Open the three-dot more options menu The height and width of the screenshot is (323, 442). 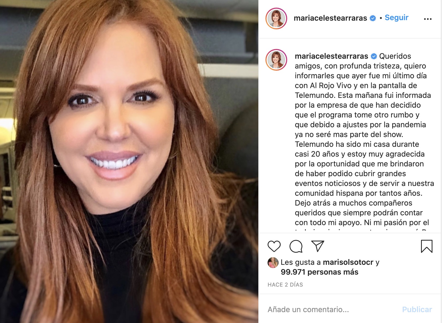tap(428, 19)
